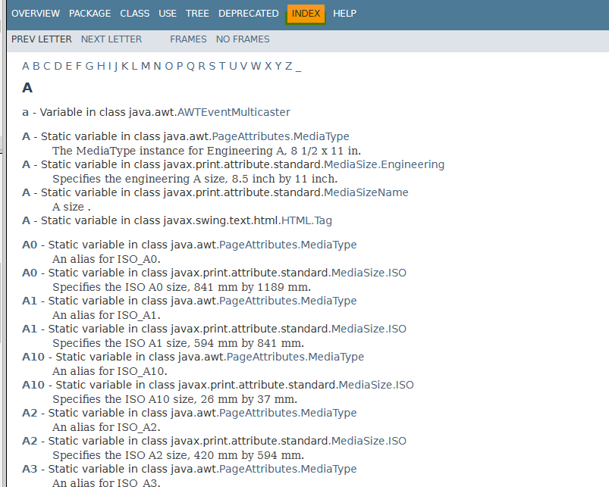Jump to index letter D

pyautogui.click(x=58, y=67)
